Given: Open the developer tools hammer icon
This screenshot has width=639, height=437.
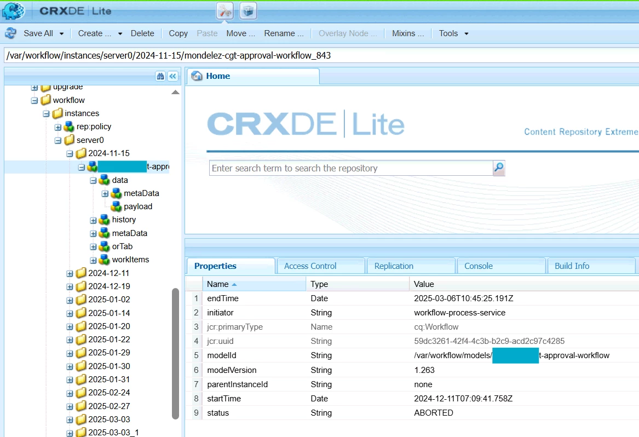Looking at the screenshot, I should pos(224,10).
